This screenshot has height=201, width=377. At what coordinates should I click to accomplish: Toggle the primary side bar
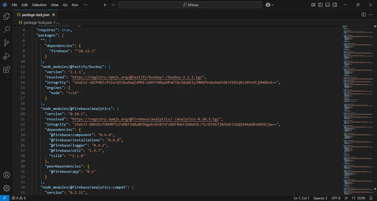click(x=320, y=5)
